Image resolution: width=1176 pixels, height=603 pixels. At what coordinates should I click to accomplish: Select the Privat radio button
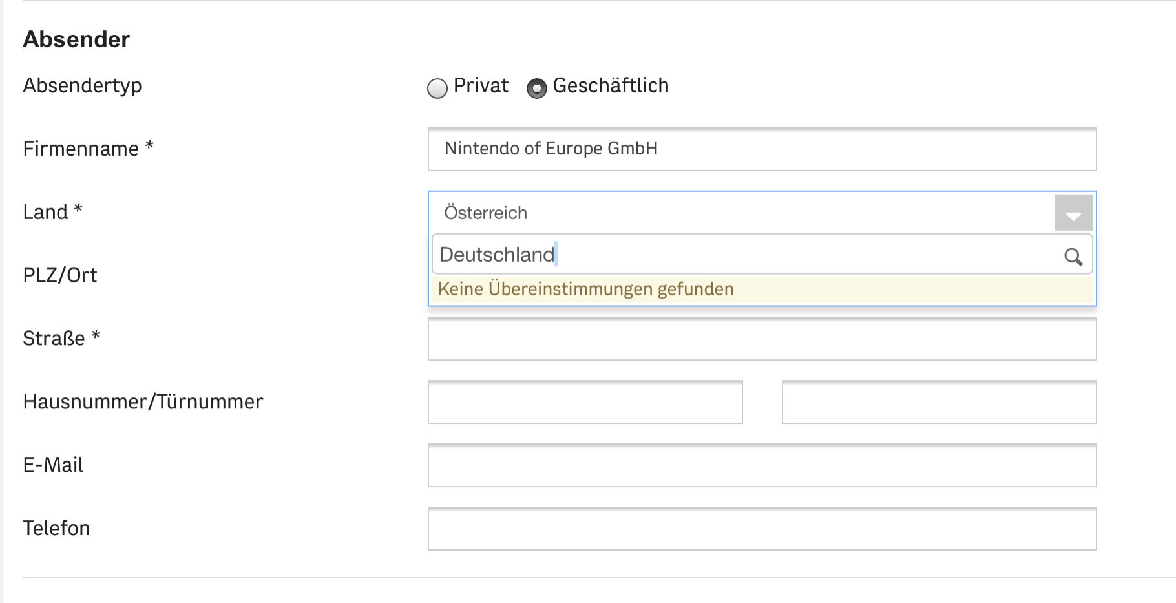click(x=437, y=88)
